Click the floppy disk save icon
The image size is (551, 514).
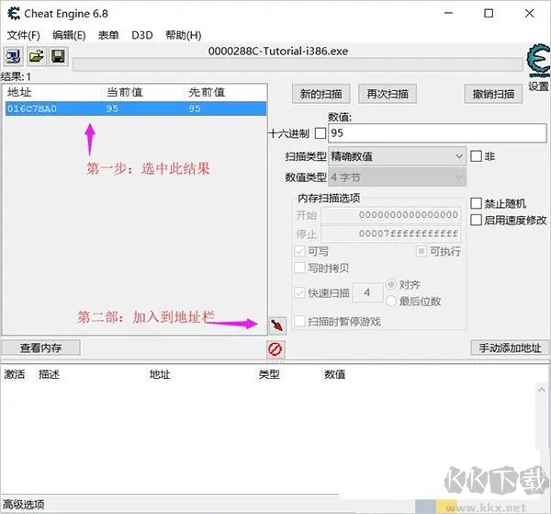coord(57,57)
